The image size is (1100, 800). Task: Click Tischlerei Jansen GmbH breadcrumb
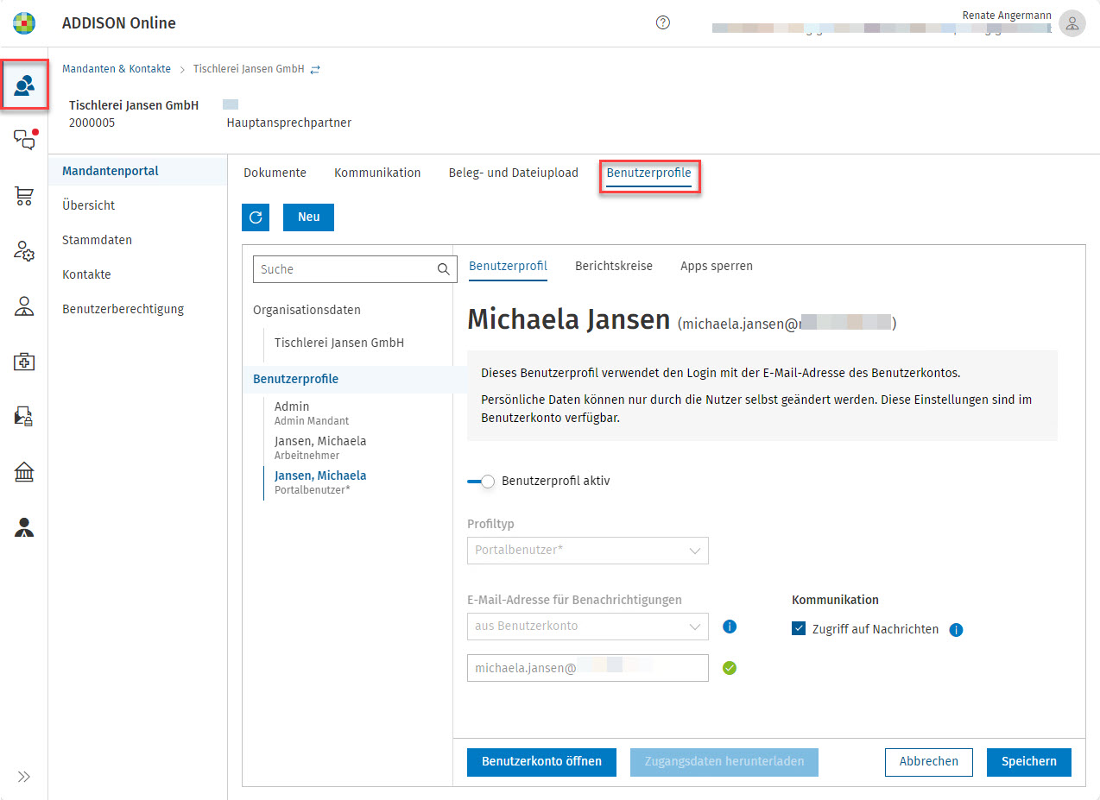(x=249, y=69)
